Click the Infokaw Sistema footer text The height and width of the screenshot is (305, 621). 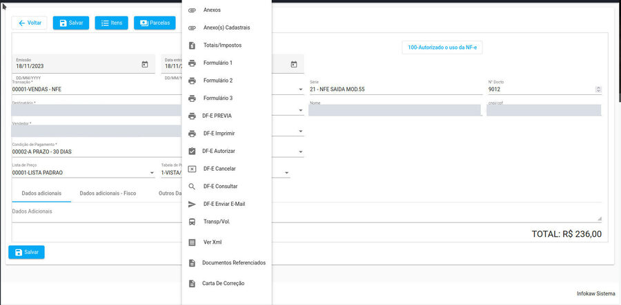[596, 294]
